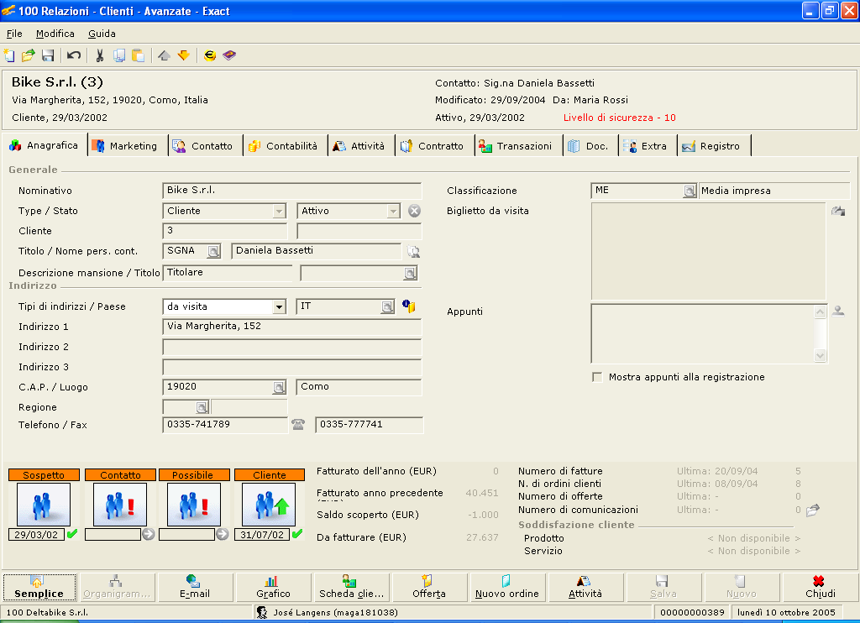Image resolution: width=860 pixels, height=623 pixels.
Task: Click the orange down arrow toolbar icon
Action: click(x=184, y=55)
